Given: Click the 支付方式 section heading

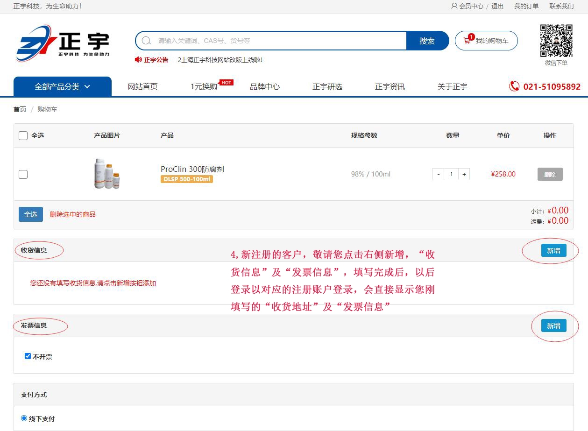Looking at the screenshot, I should [34, 395].
